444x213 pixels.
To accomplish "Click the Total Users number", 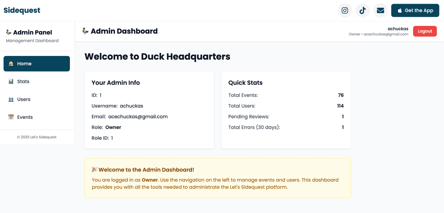I will [x=340, y=106].
